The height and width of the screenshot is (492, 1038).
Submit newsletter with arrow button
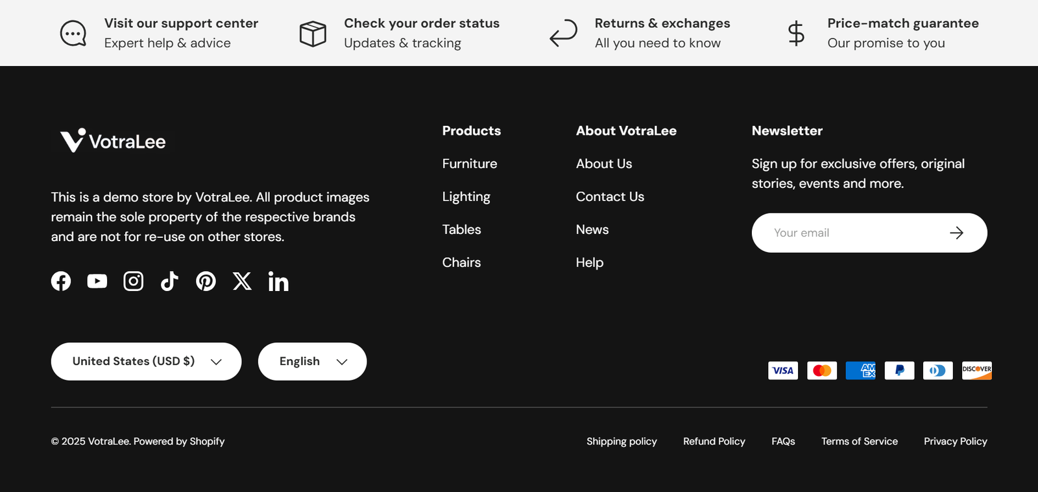[956, 233]
